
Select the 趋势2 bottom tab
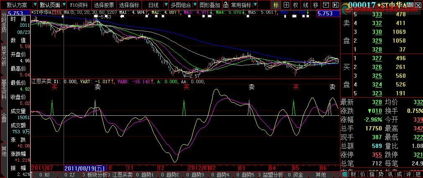(x=170, y=175)
